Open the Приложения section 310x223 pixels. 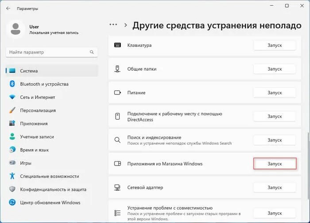(52, 124)
